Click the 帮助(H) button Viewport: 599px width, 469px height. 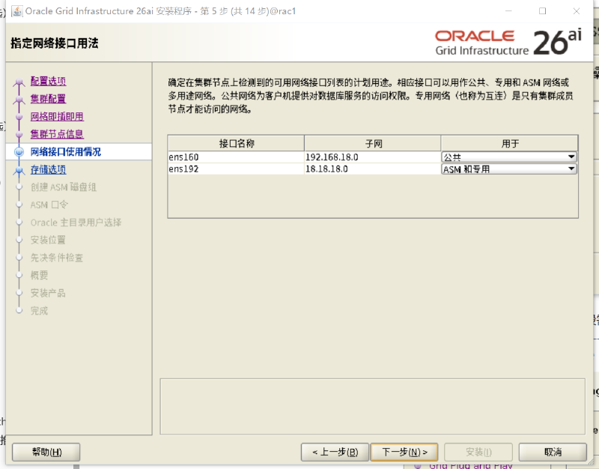pos(46,453)
